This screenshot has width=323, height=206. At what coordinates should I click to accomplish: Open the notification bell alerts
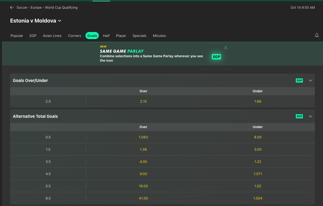[317, 36]
